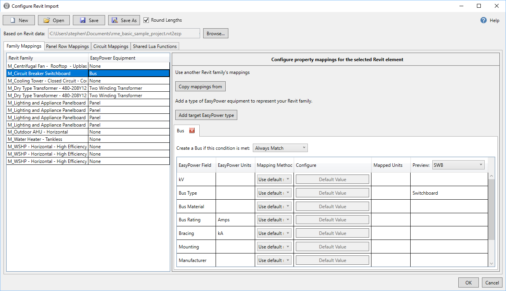Open the kV mapping method dropdown

(x=274, y=180)
